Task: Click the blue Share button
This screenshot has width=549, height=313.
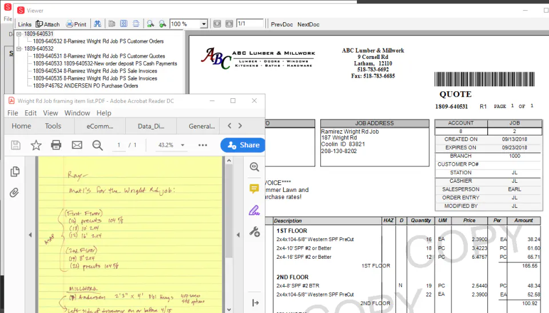Action: click(242, 145)
